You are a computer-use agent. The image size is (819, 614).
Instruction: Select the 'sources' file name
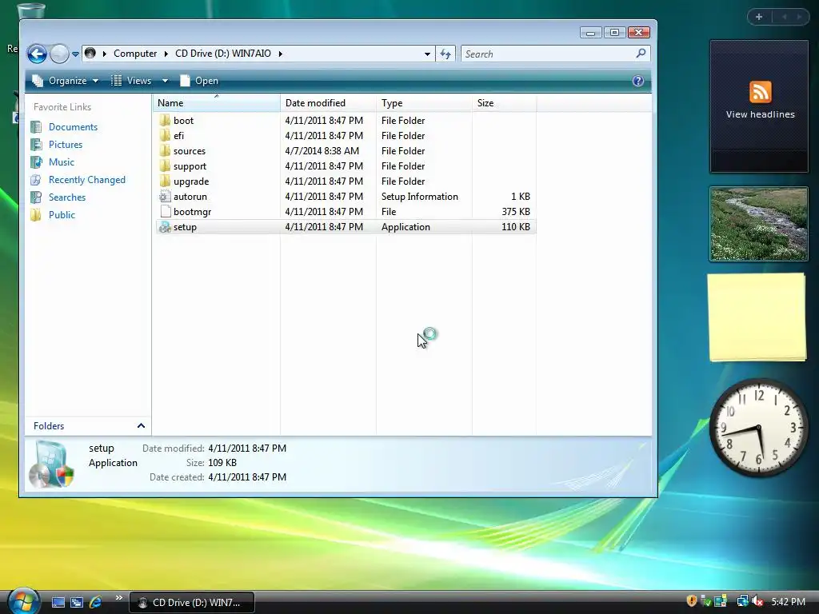click(190, 151)
